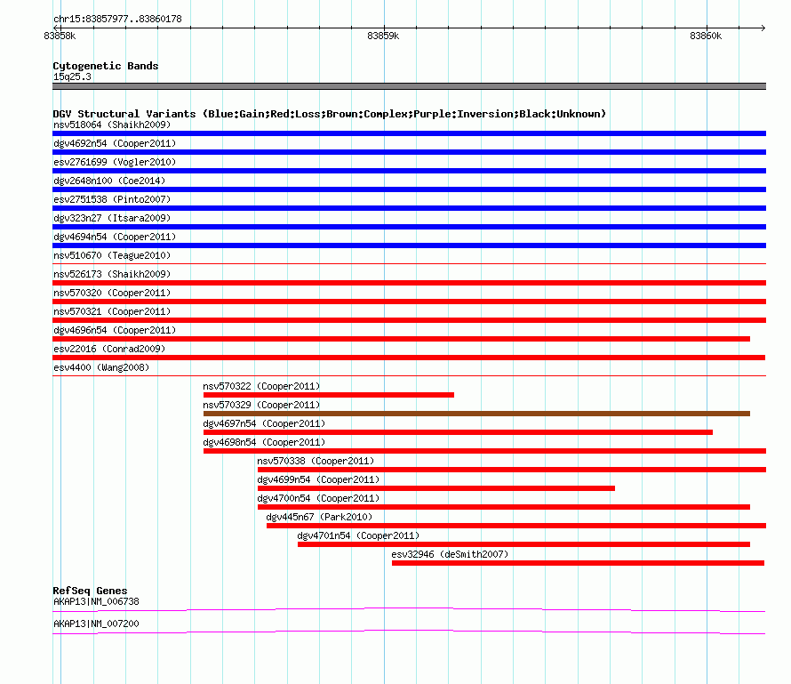Click the esv2751538 (Pinto2007) label
This screenshot has height=684, width=791.
coord(112,199)
